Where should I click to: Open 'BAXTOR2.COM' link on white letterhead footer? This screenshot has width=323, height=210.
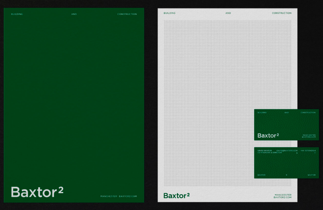282,197
